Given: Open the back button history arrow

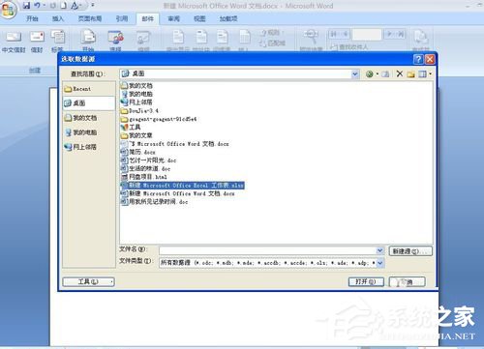Looking at the screenshot, I should [377, 74].
